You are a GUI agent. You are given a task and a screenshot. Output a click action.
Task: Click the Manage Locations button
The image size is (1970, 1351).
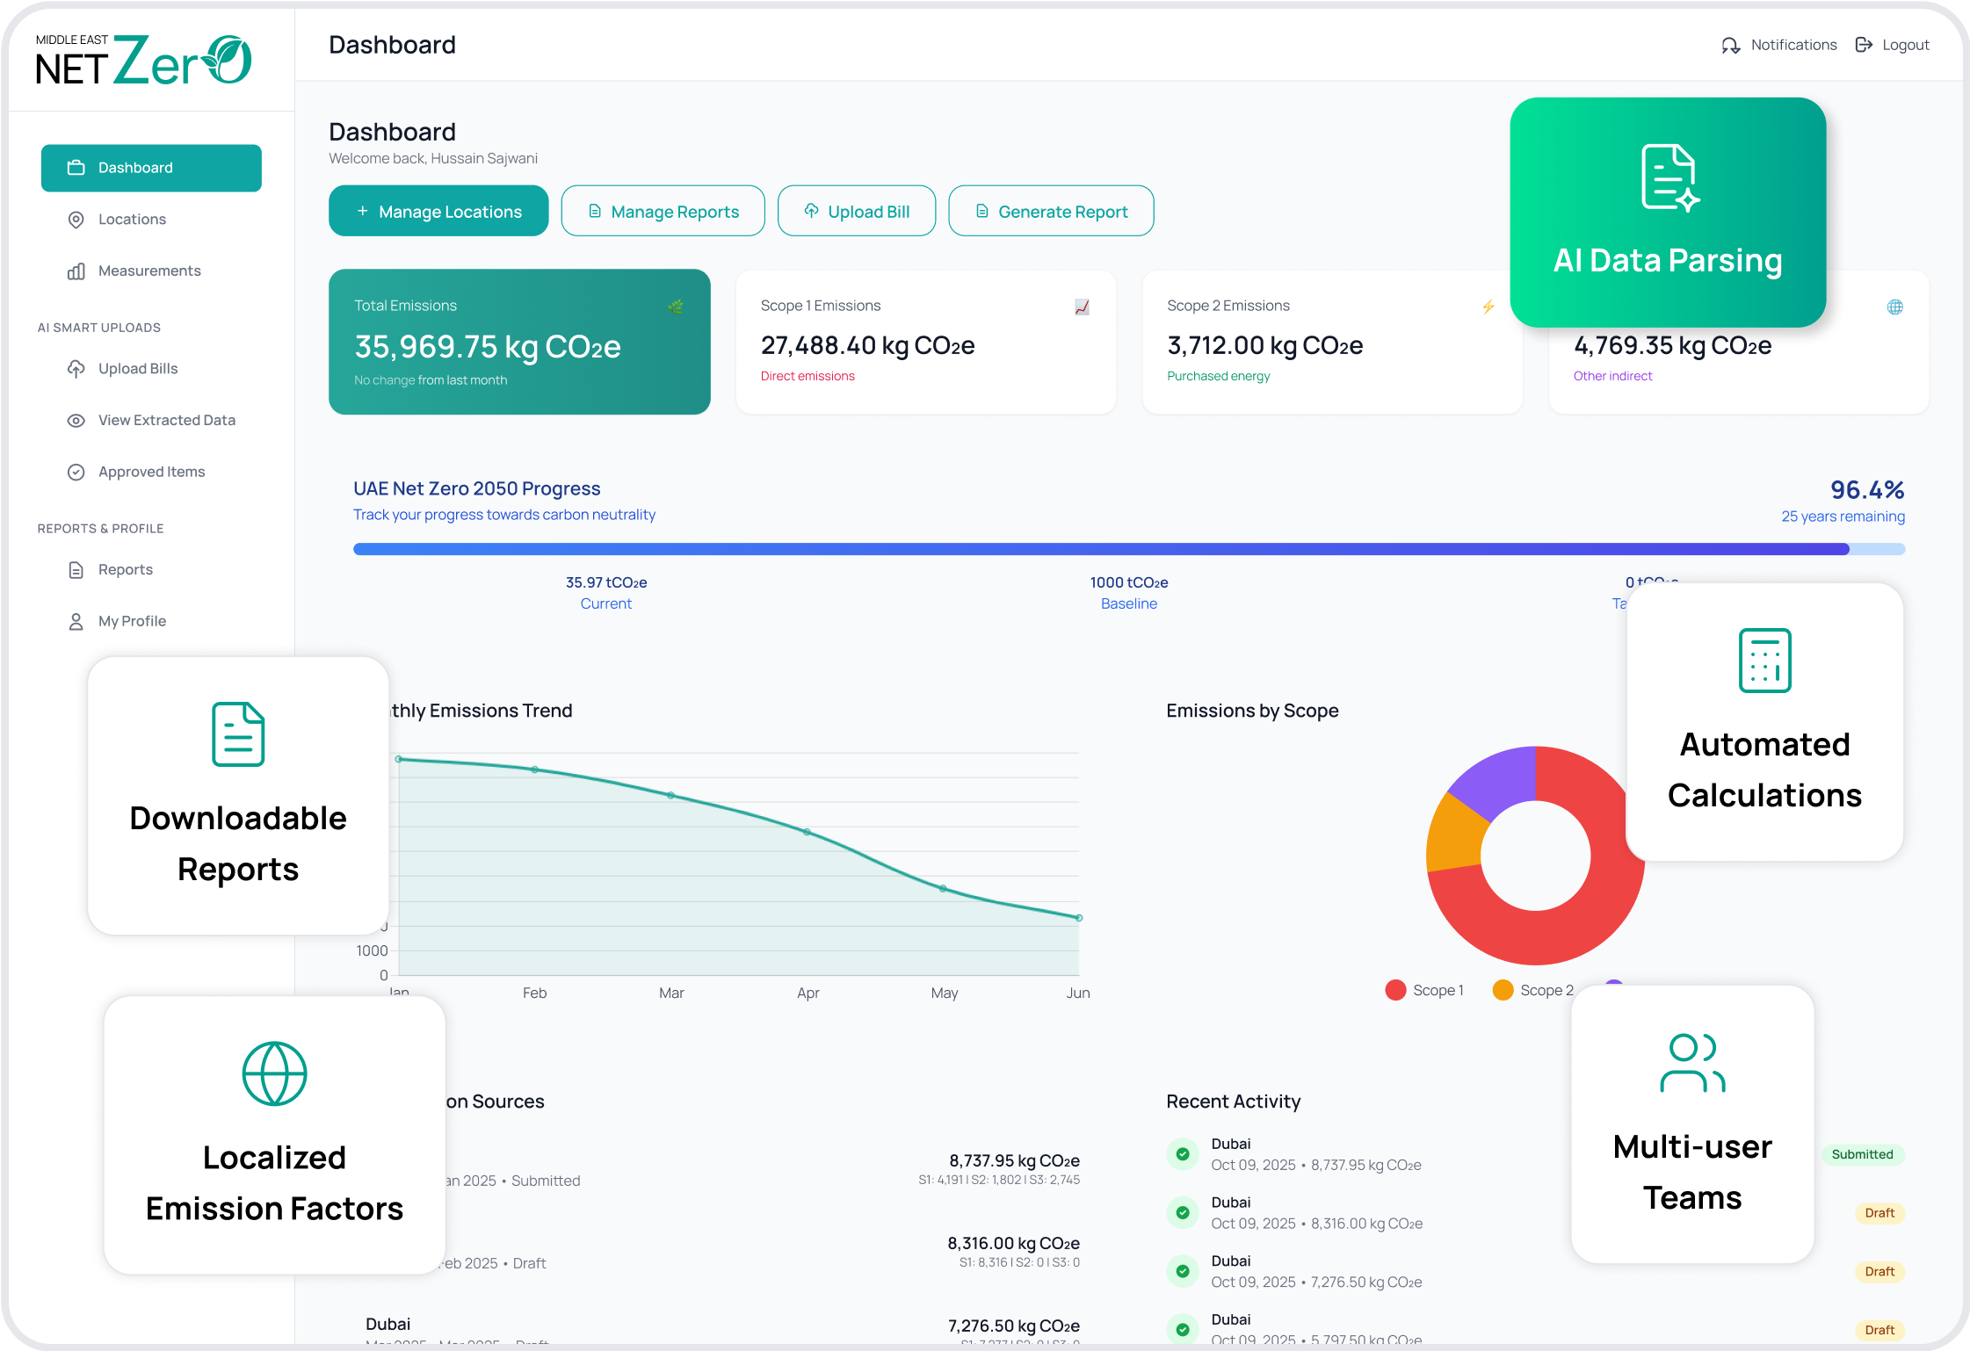pos(438,211)
